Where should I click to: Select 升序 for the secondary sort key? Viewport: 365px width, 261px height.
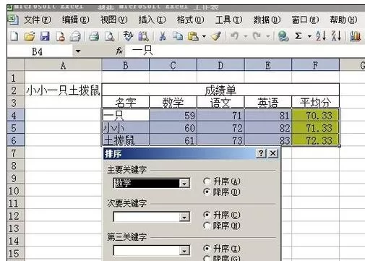coord(207,215)
